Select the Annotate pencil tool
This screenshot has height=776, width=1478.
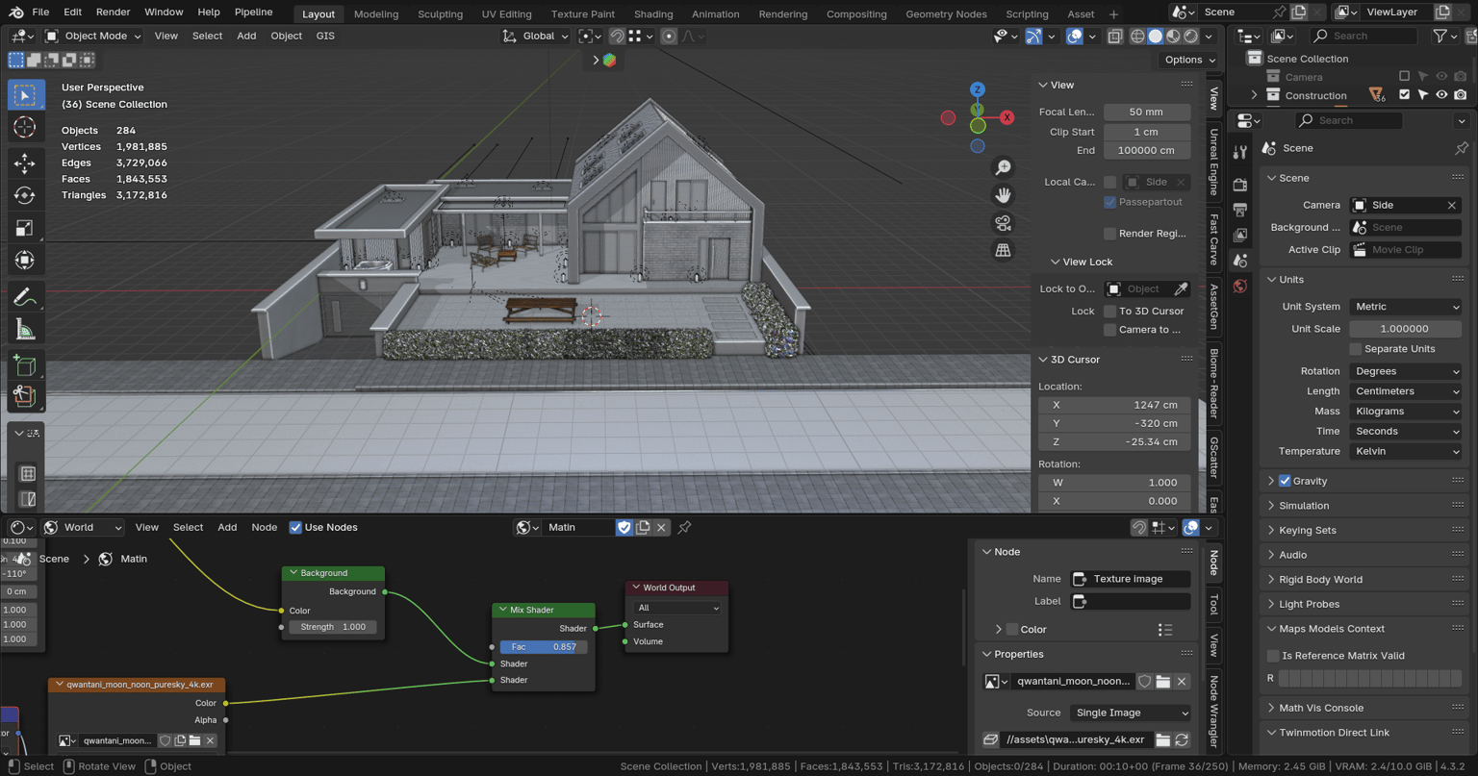tap(25, 297)
